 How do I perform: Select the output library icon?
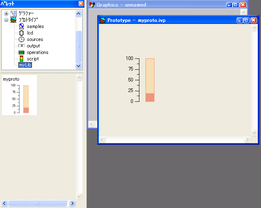point(21,46)
